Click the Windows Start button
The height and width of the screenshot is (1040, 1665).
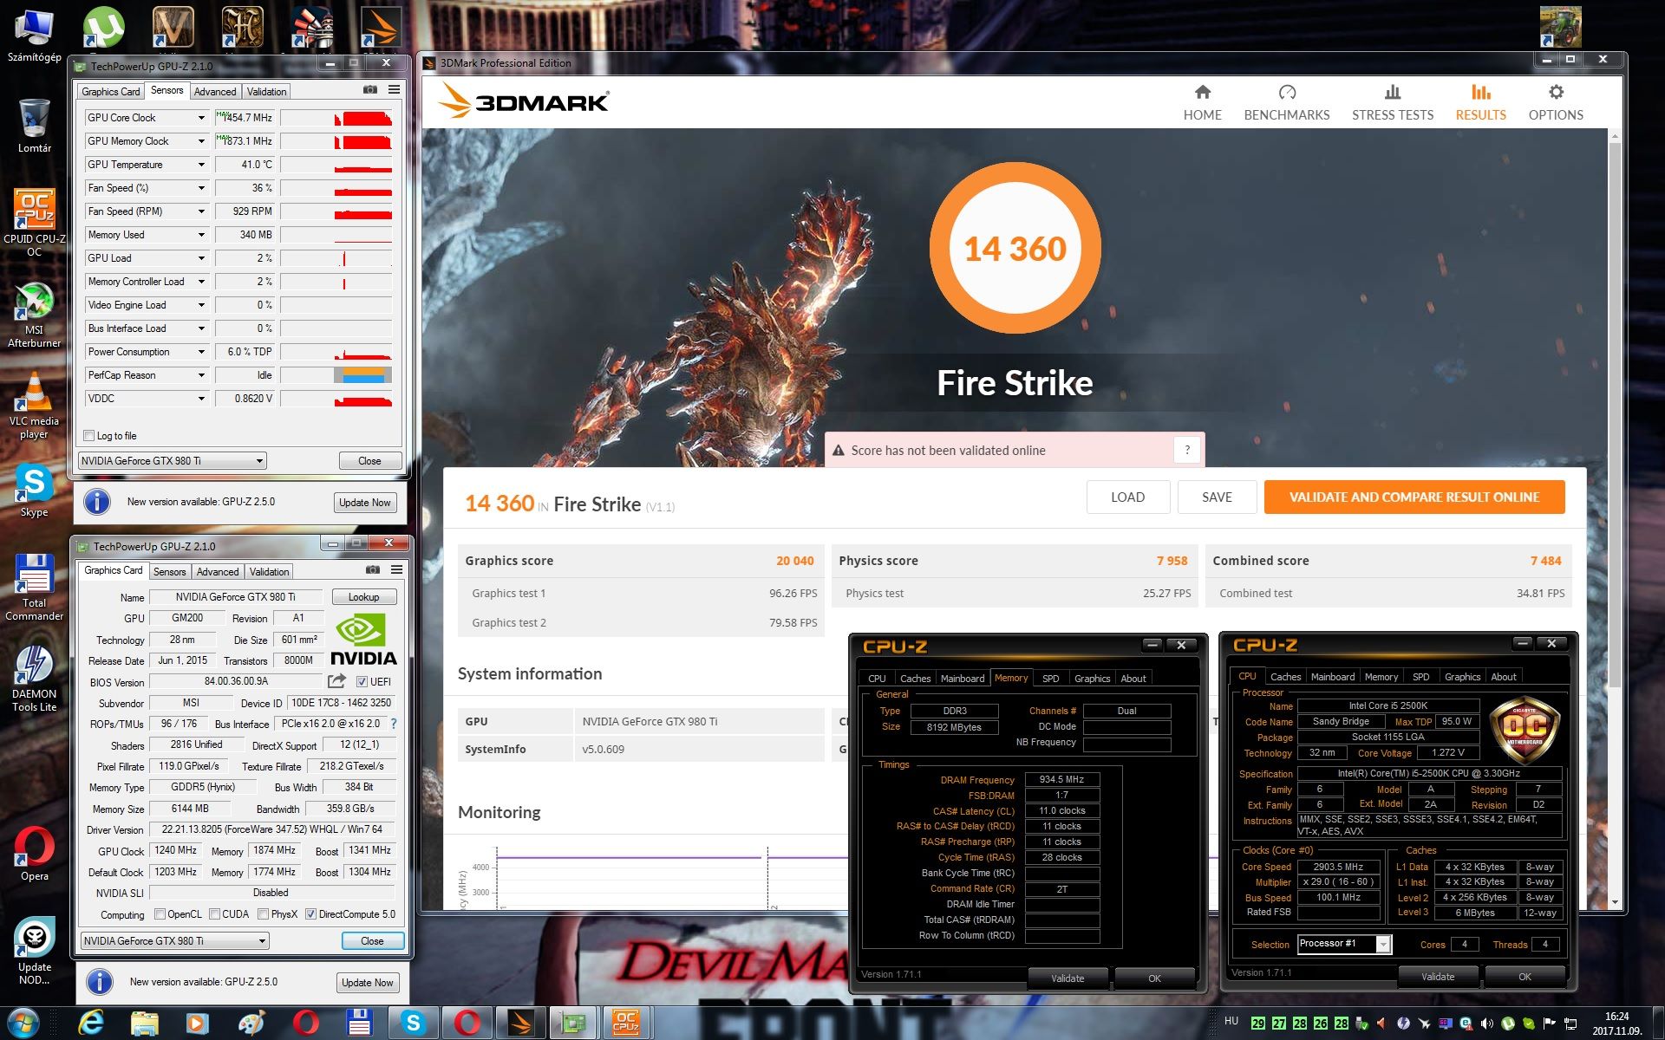23,1024
